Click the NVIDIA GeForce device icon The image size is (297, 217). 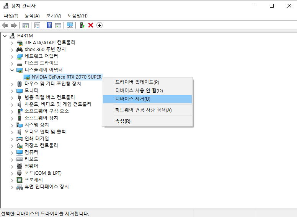tap(27, 77)
